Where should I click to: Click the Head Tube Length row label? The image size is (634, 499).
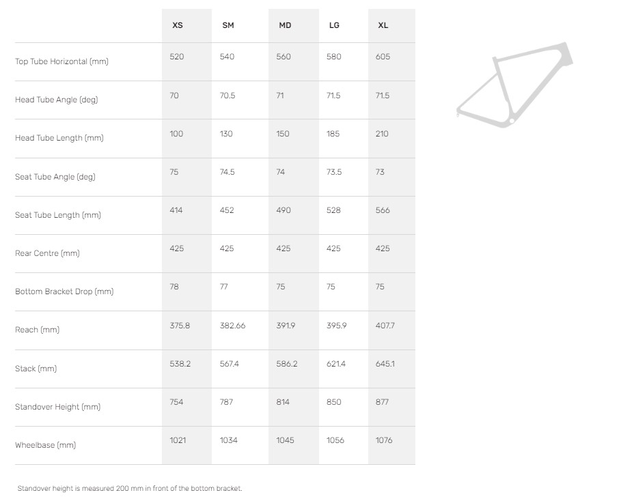coord(59,138)
